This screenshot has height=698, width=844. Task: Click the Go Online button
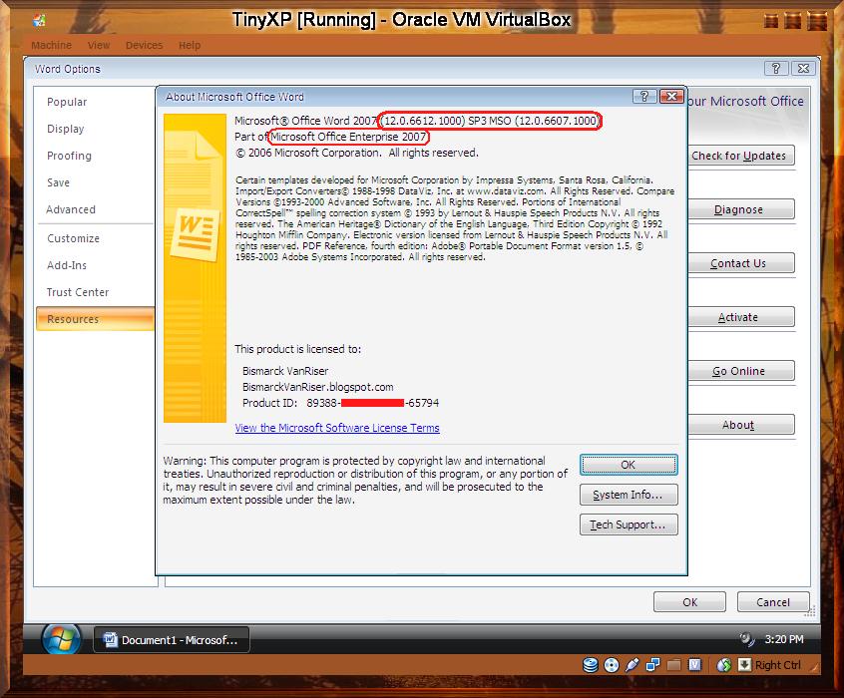[741, 371]
